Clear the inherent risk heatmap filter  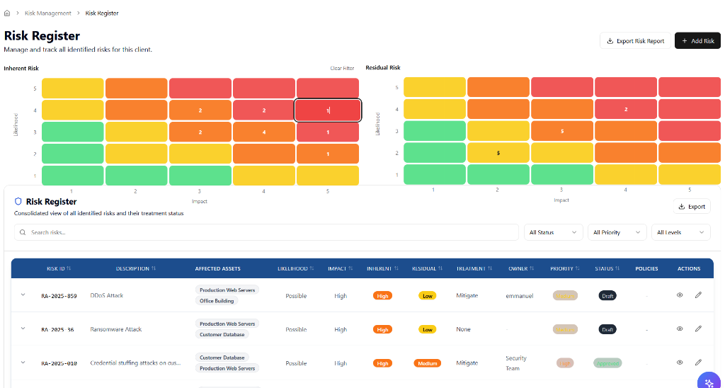pyautogui.click(x=342, y=69)
